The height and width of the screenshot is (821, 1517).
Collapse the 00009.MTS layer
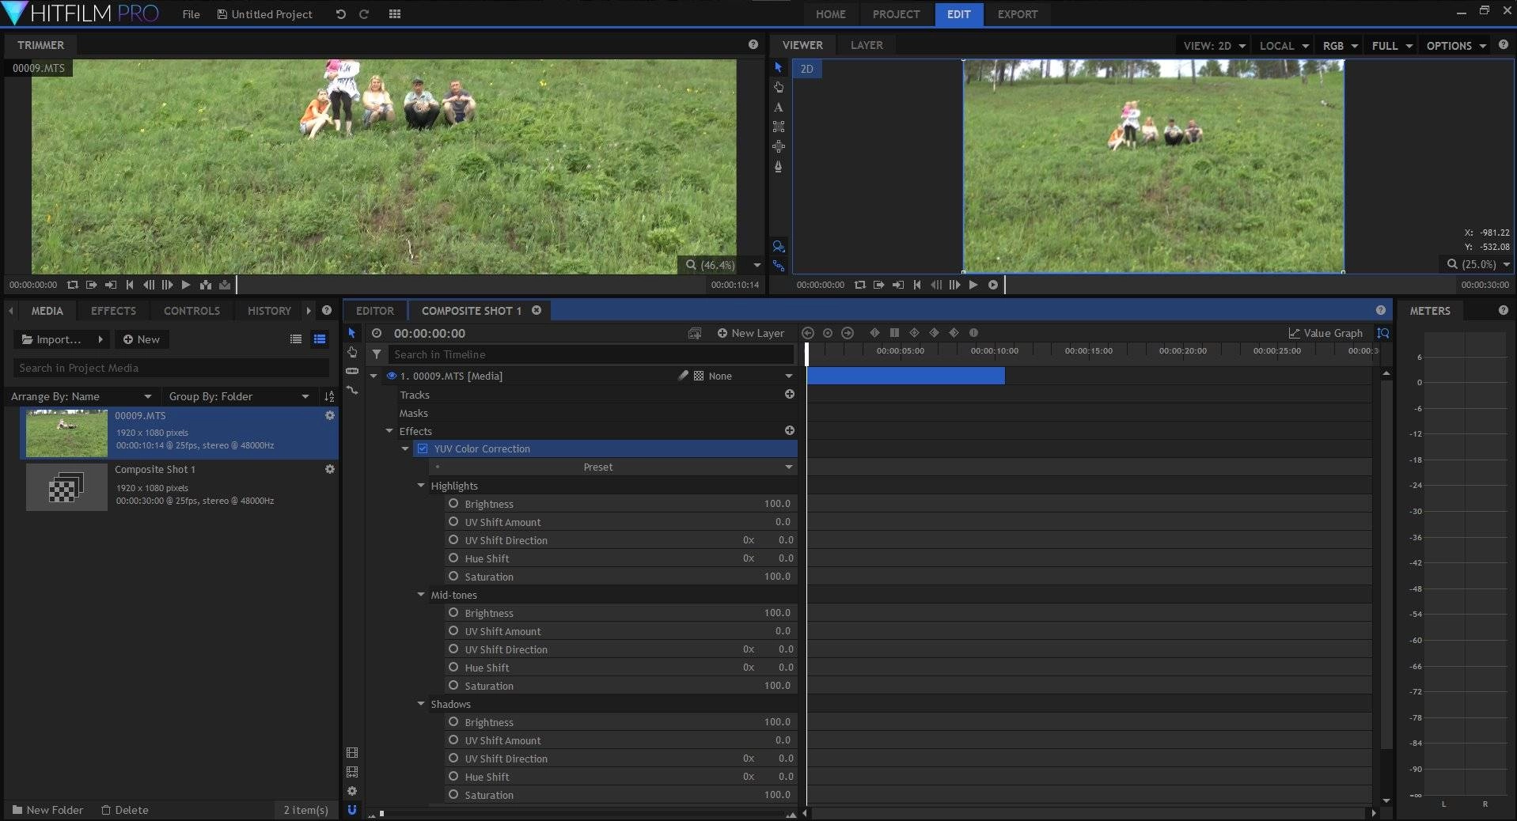[374, 376]
